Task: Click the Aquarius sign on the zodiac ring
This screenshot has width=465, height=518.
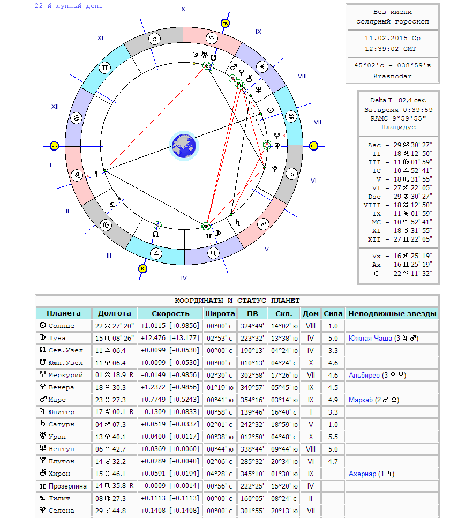Action: [291, 116]
